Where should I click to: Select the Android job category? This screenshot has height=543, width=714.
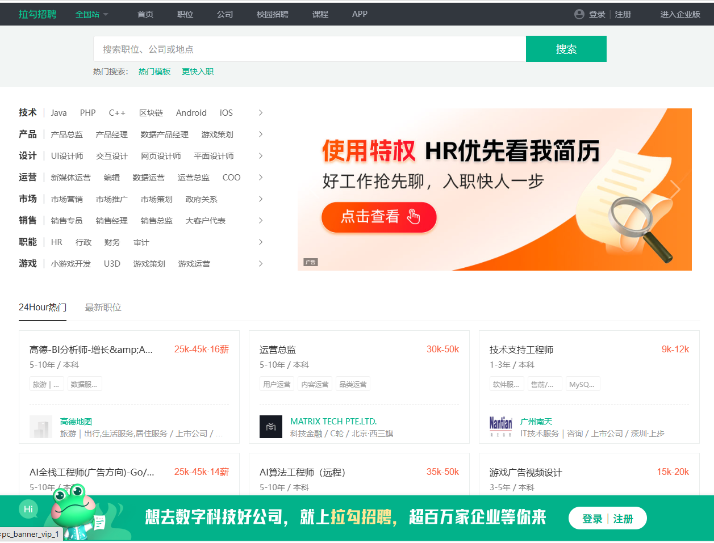(x=191, y=113)
